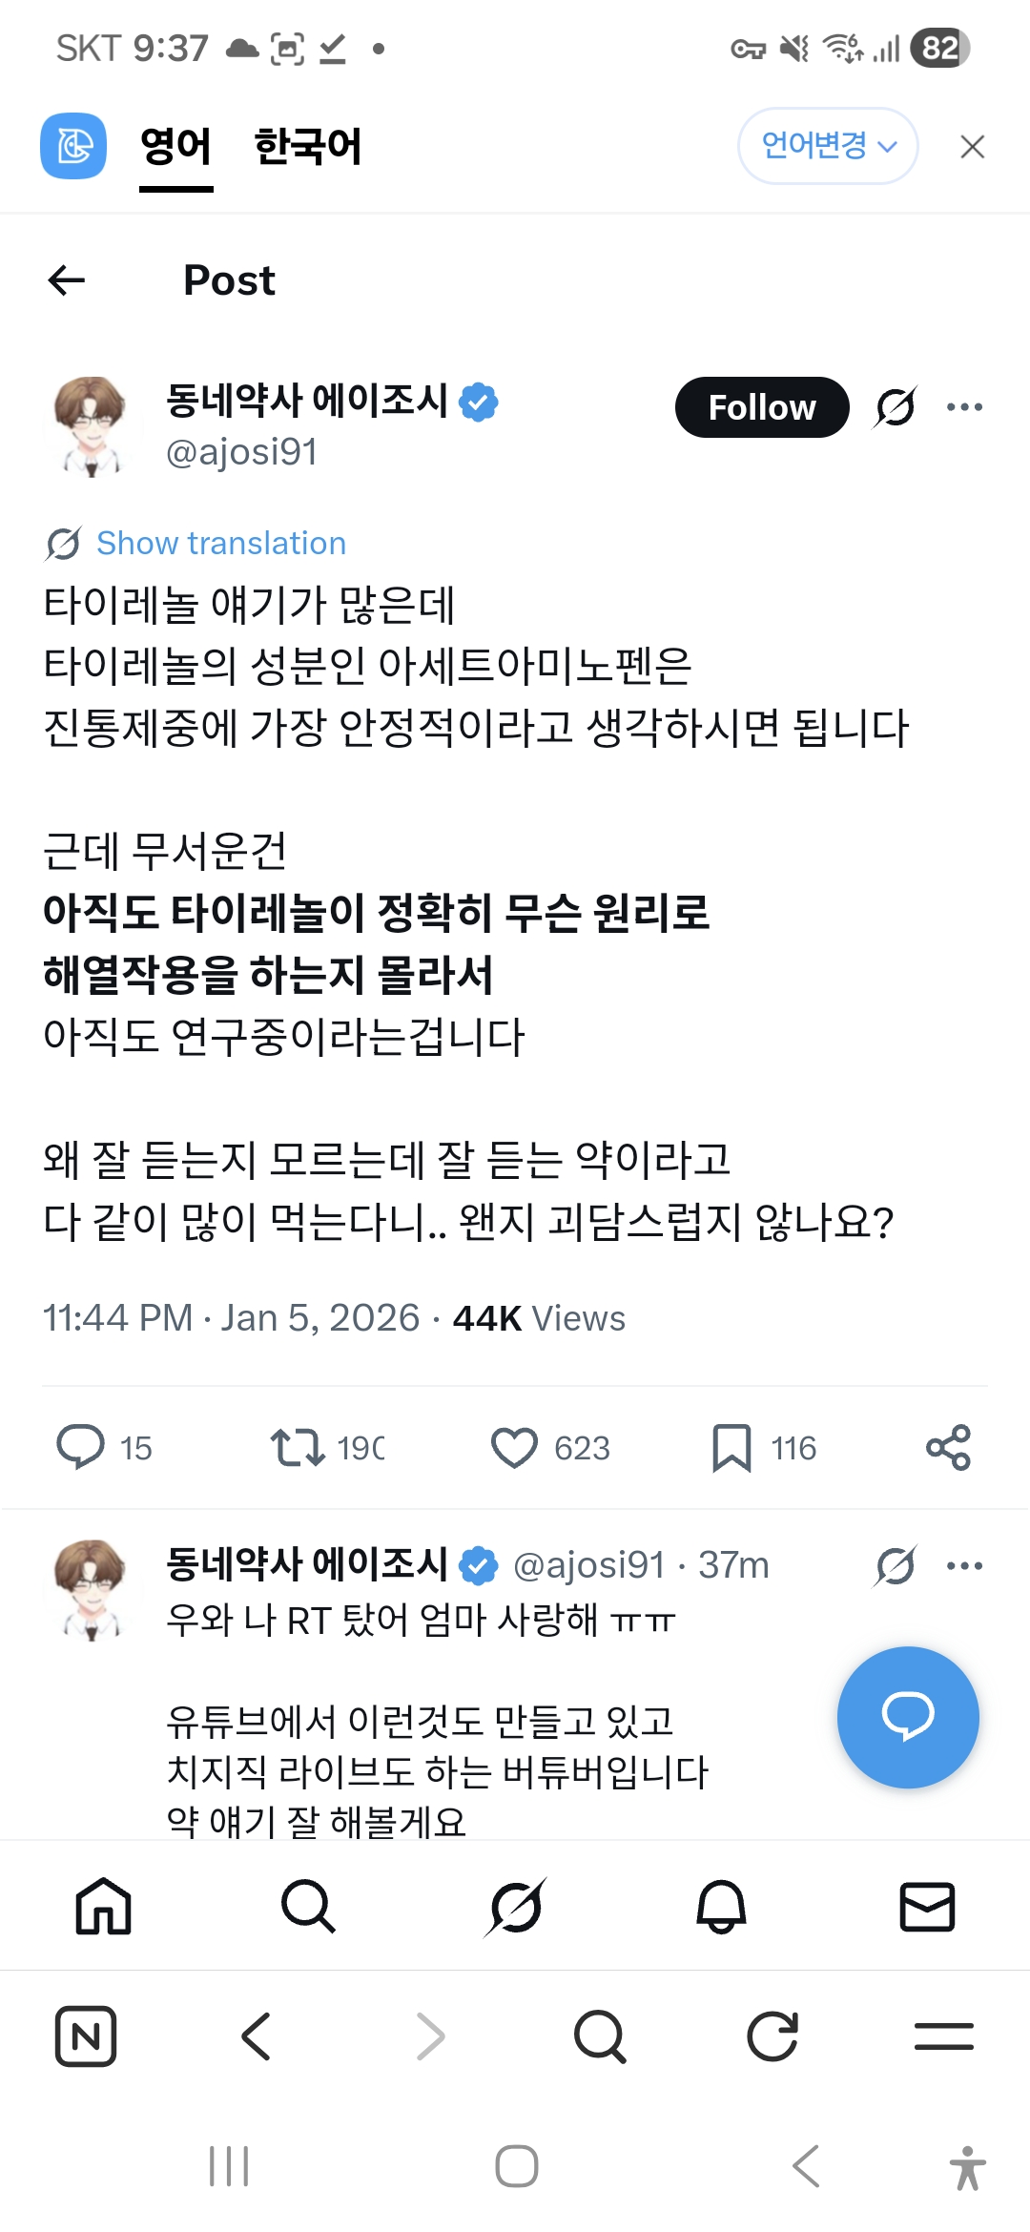Open the search icon in X navigation
The width and height of the screenshot is (1030, 2232).
308,1907
